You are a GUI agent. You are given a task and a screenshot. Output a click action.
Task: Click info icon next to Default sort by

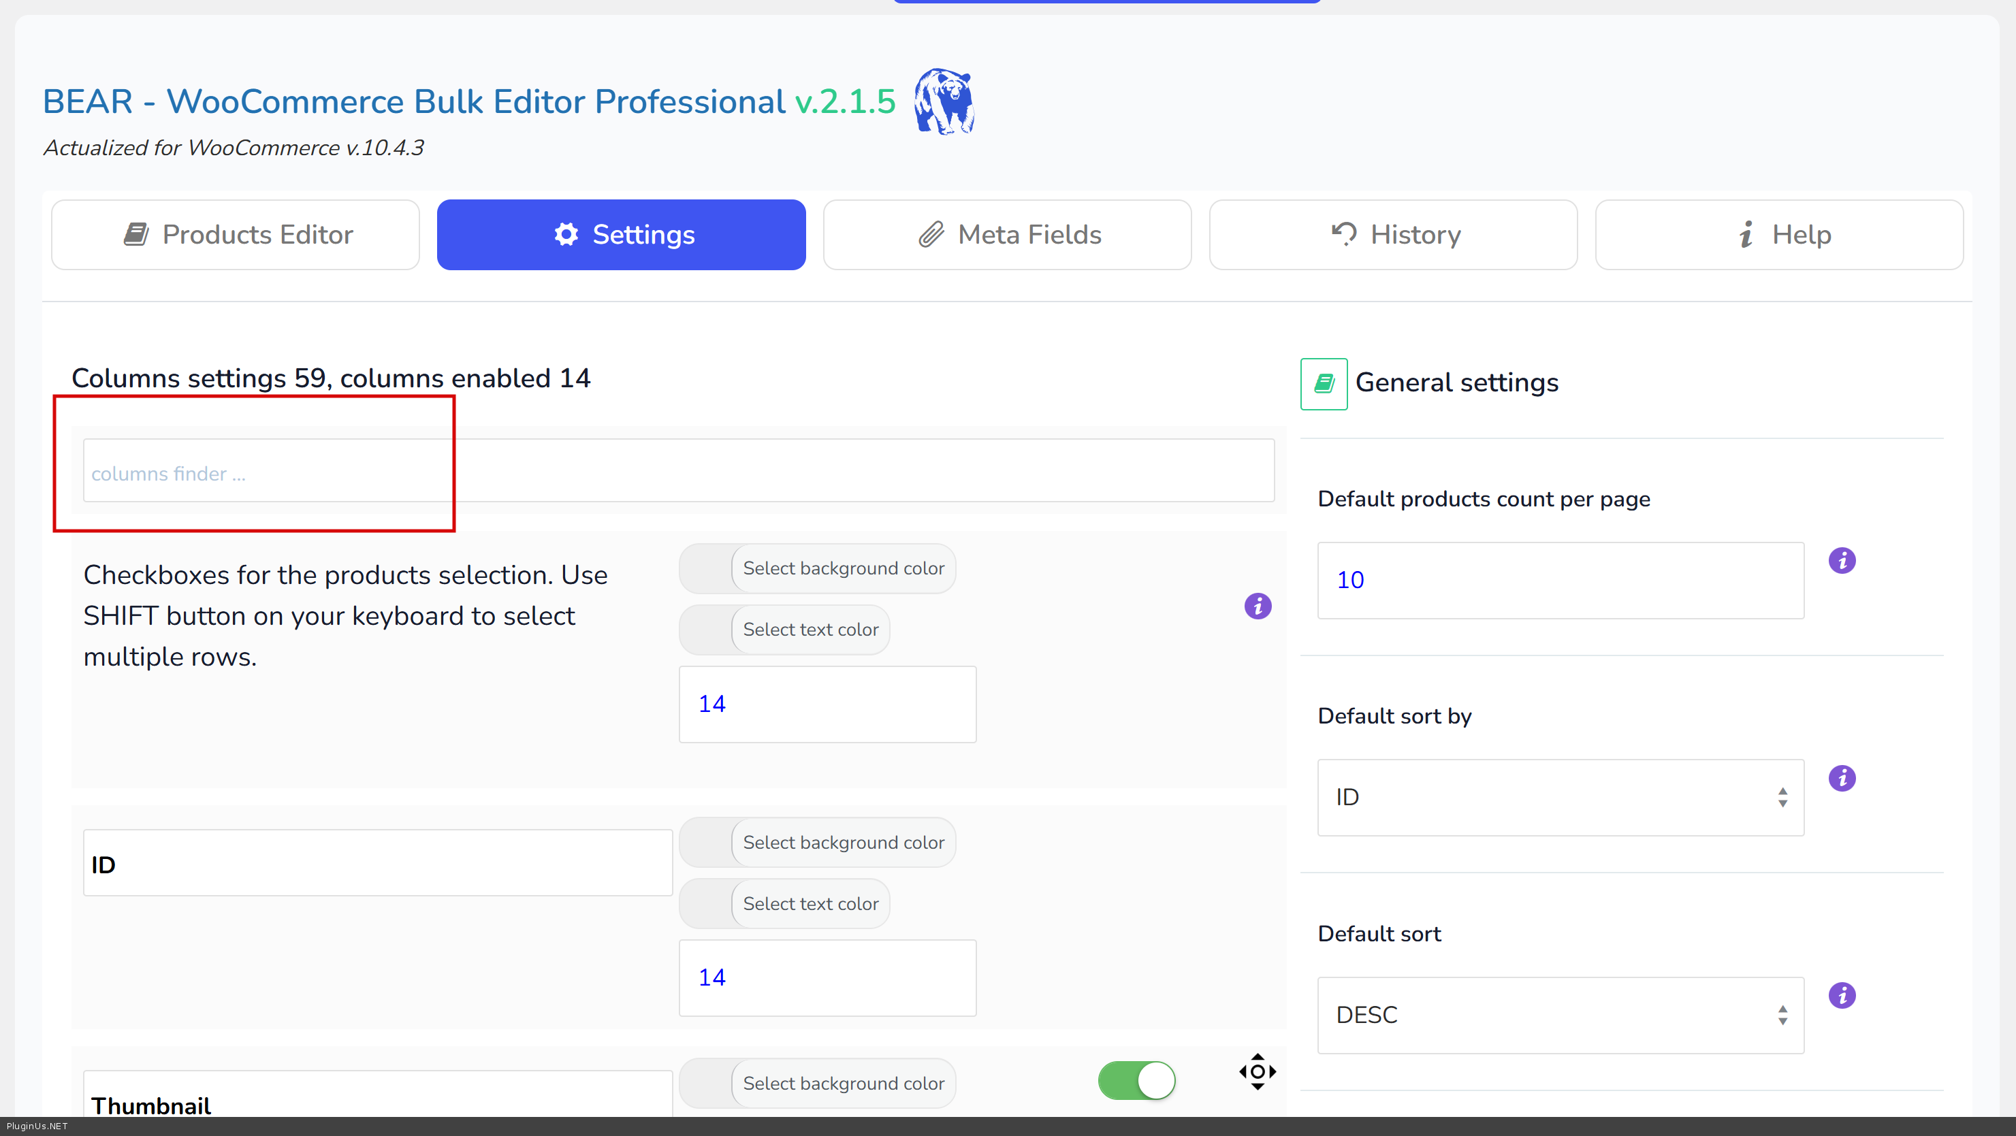(x=1842, y=779)
